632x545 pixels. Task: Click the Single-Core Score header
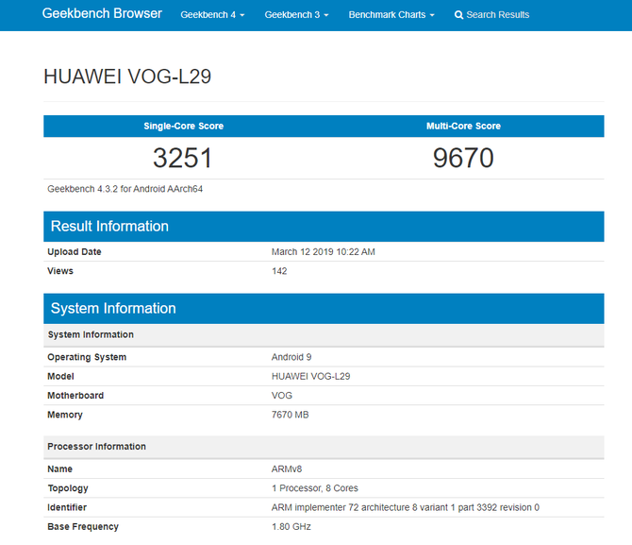click(x=183, y=126)
